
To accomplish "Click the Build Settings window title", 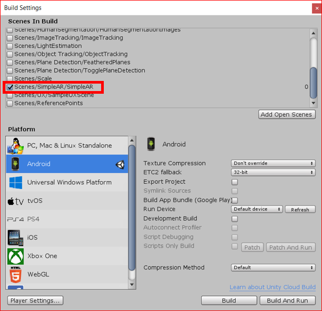I will click(23, 8).
